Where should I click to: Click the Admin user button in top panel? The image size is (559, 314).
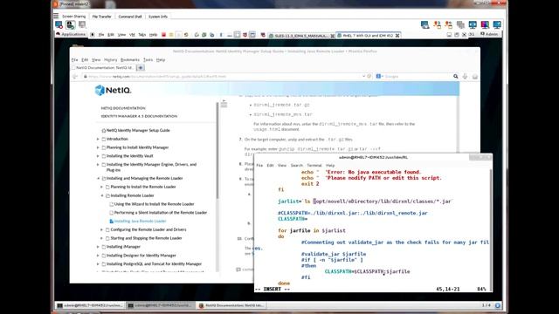pyautogui.click(x=489, y=34)
